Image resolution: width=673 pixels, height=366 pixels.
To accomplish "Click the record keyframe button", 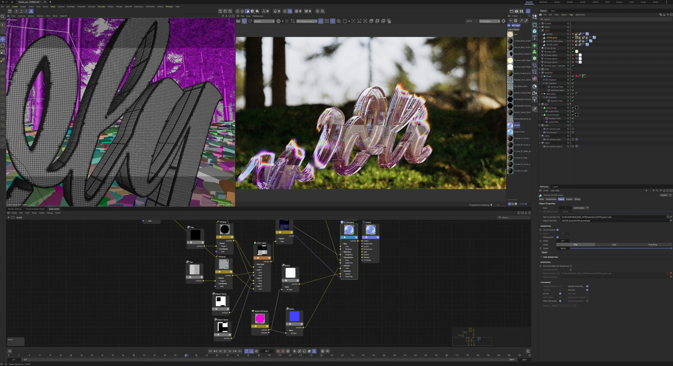I will click(x=278, y=351).
